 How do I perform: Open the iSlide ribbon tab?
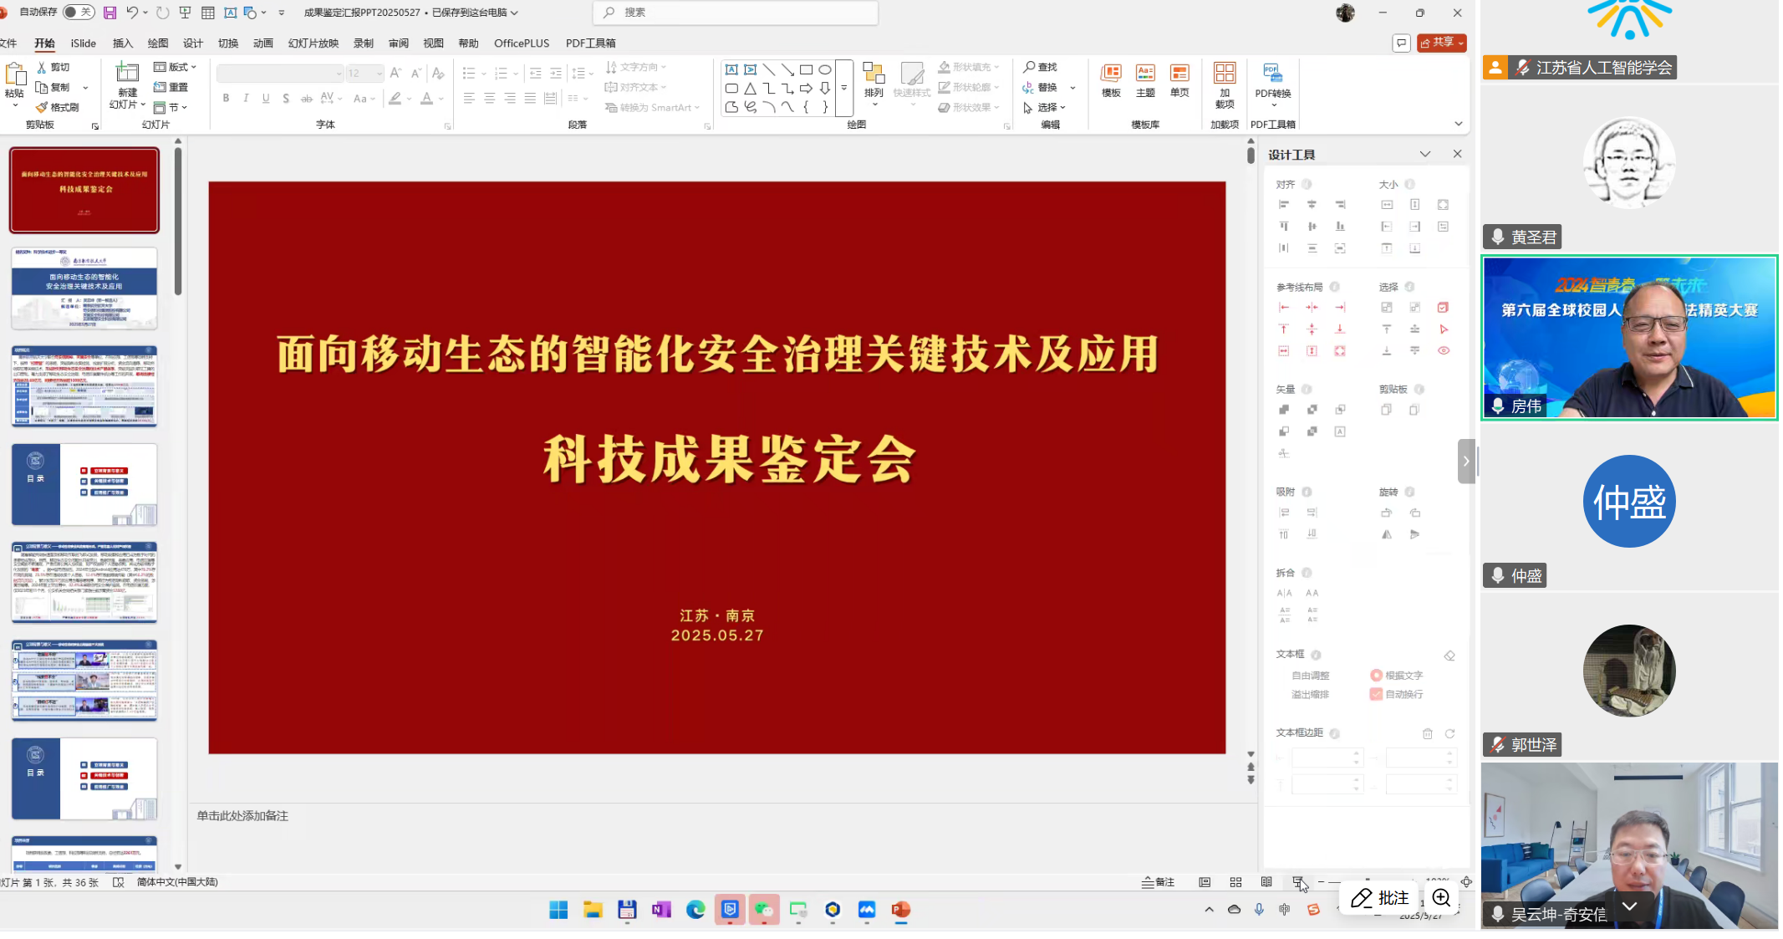(x=83, y=43)
